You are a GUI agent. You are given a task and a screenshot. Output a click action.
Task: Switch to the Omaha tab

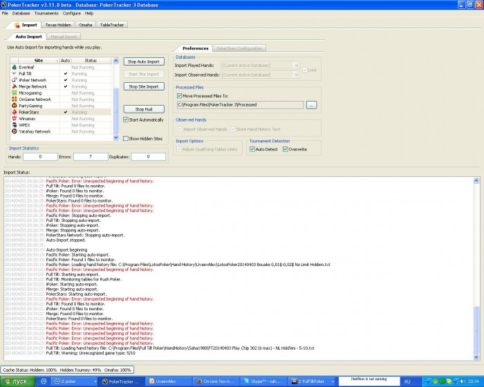pyautogui.click(x=86, y=25)
